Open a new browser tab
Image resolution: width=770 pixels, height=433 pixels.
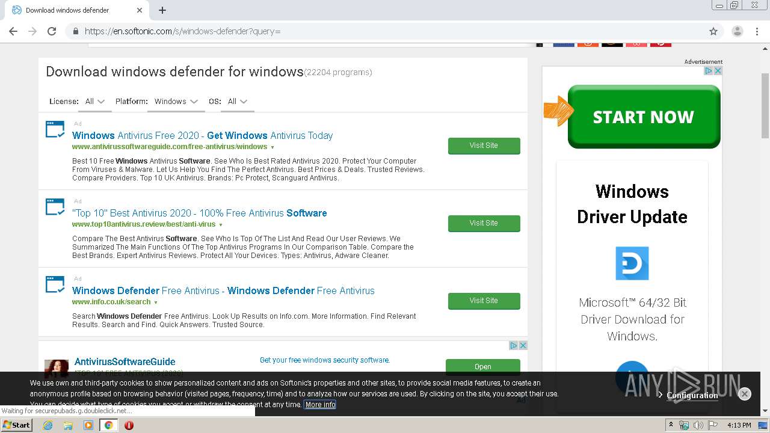point(162,10)
